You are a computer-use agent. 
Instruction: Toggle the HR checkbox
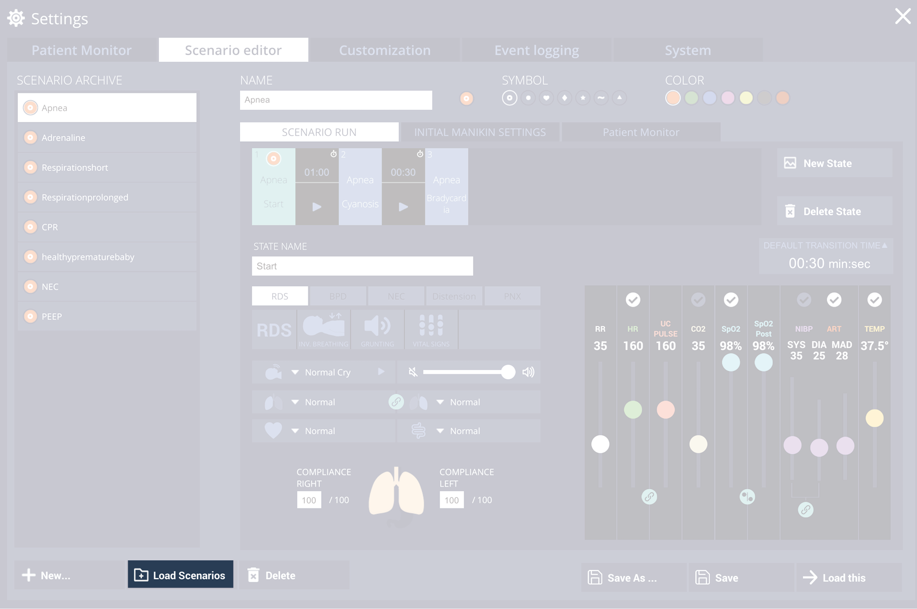tap(633, 300)
